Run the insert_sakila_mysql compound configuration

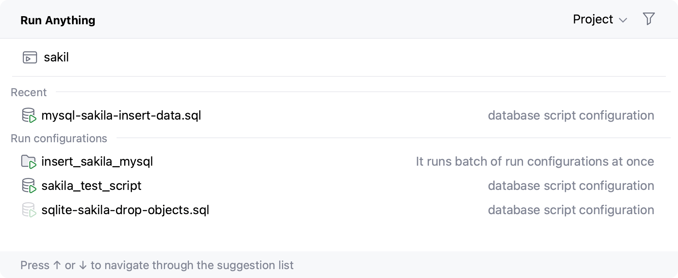[x=97, y=161]
